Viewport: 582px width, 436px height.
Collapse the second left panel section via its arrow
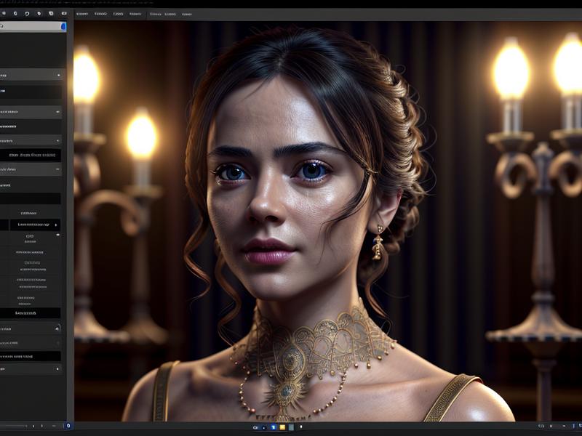click(58, 112)
